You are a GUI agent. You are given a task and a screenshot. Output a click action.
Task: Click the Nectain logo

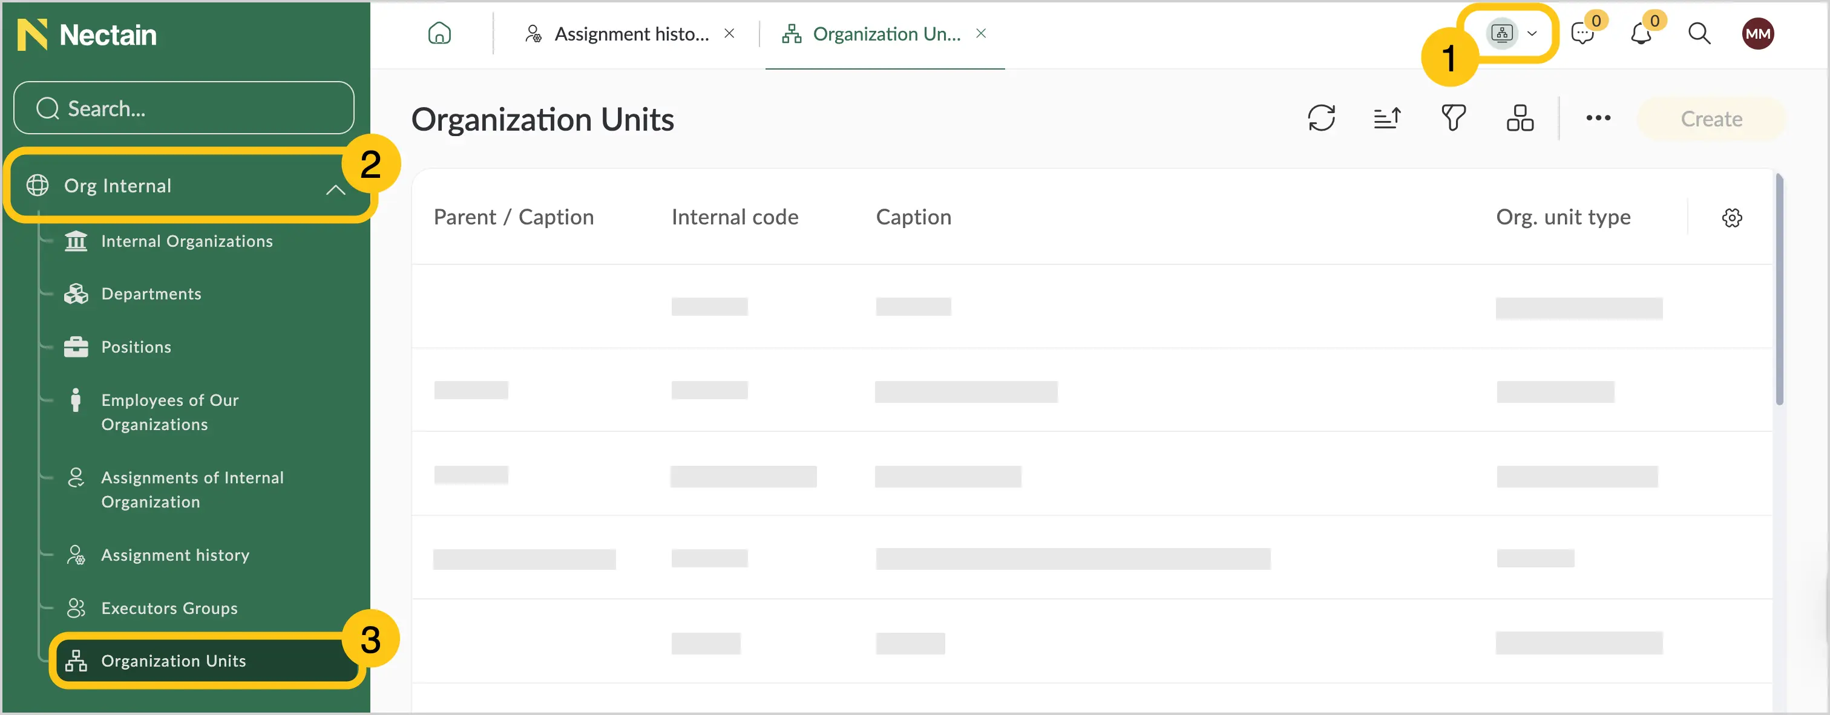87,35
